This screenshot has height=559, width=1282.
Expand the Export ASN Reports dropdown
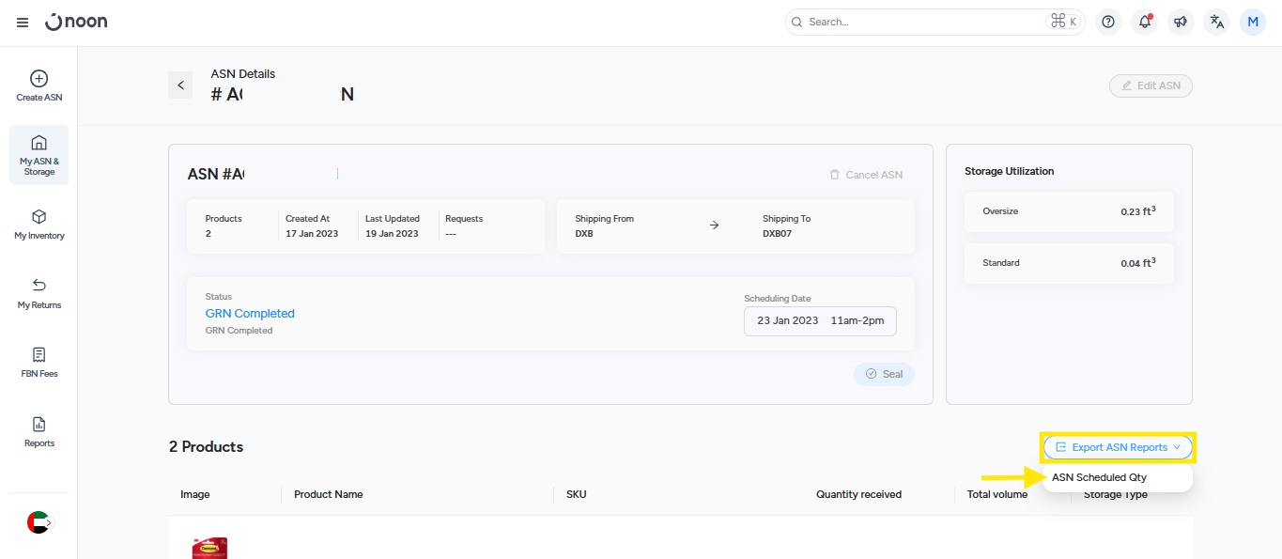pos(1118,447)
